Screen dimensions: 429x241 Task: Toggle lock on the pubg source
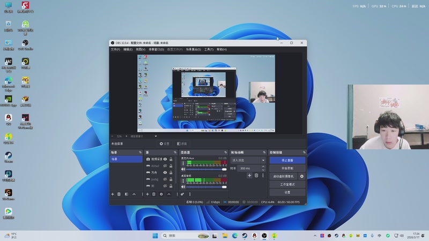click(171, 179)
